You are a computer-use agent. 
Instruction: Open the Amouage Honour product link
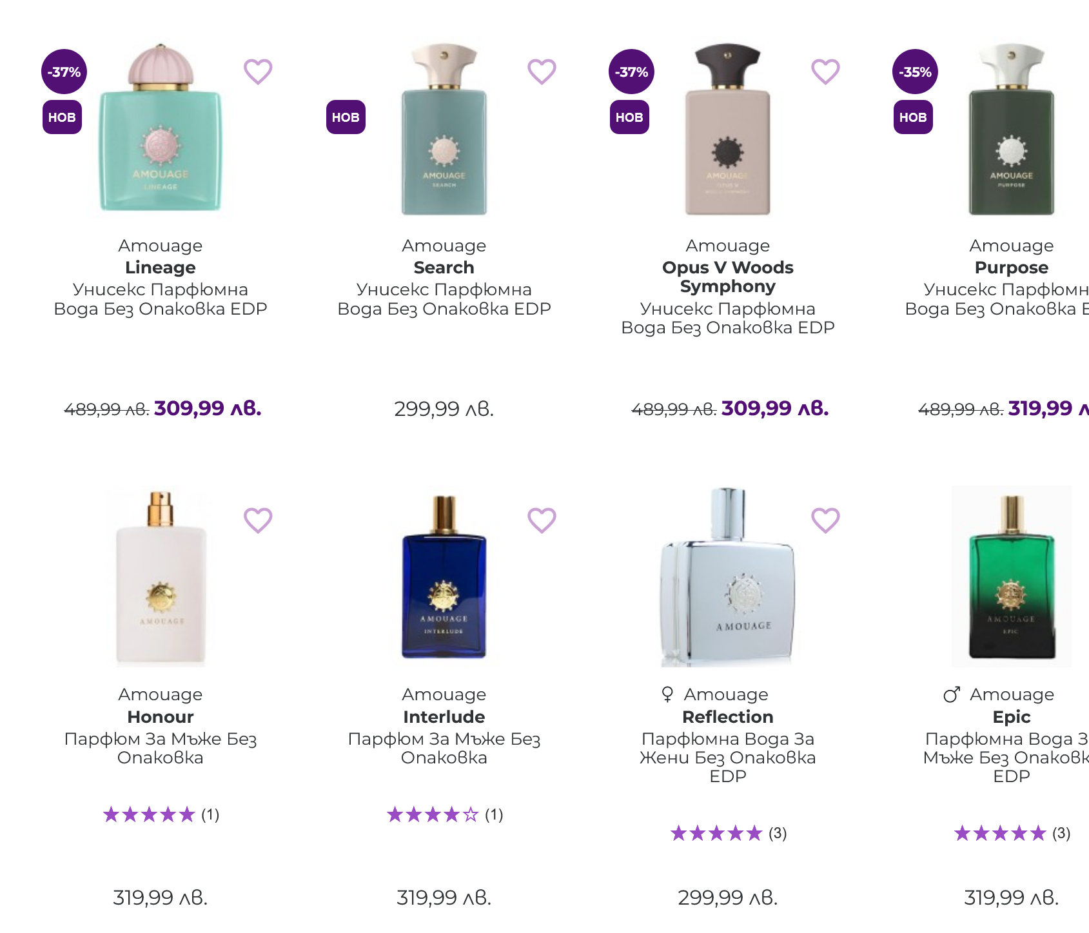point(161,716)
